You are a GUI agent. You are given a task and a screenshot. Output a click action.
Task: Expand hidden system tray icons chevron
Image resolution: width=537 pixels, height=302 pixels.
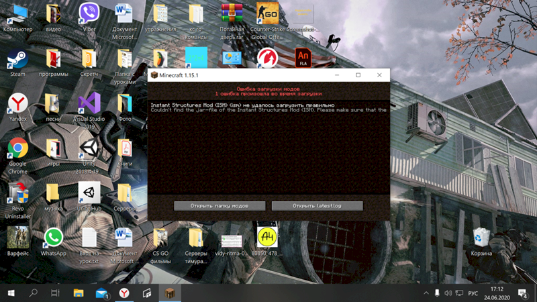(425, 293)
